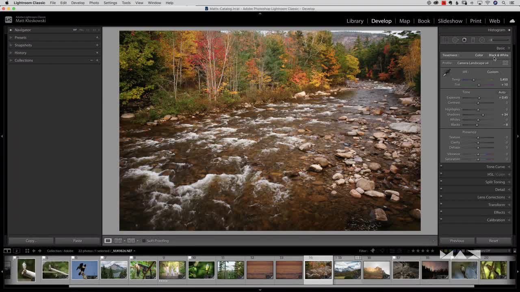
Task: Select the Crop Overlay tool
Action: [446, 40]
